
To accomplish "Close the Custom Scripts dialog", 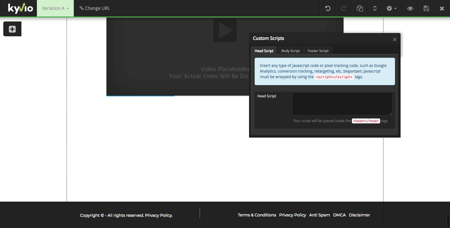I will (395, 39).
